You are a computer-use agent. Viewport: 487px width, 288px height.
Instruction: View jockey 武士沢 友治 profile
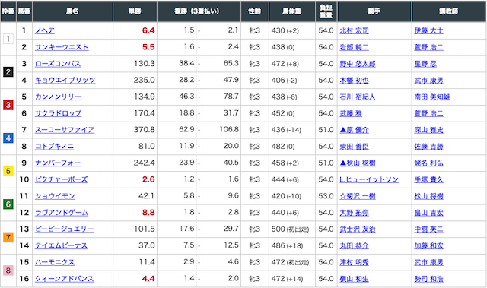click(358, 229)
